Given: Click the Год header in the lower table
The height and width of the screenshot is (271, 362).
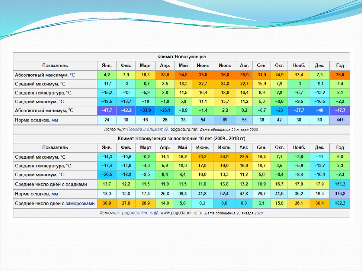Looking at the screenshot, I should (340, 147).
